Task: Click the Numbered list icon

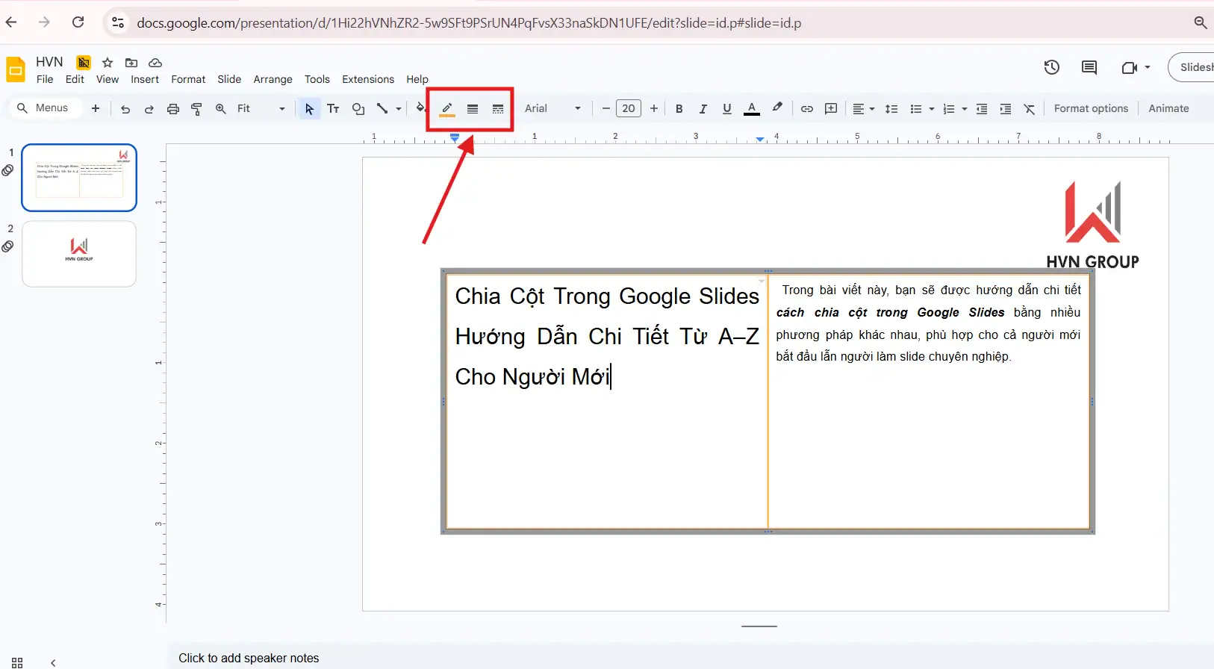Action: pos(949,109)
